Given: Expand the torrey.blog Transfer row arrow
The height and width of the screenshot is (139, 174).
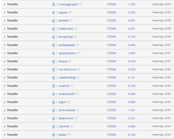Looking at the screenshot, I should click(5, 37).
